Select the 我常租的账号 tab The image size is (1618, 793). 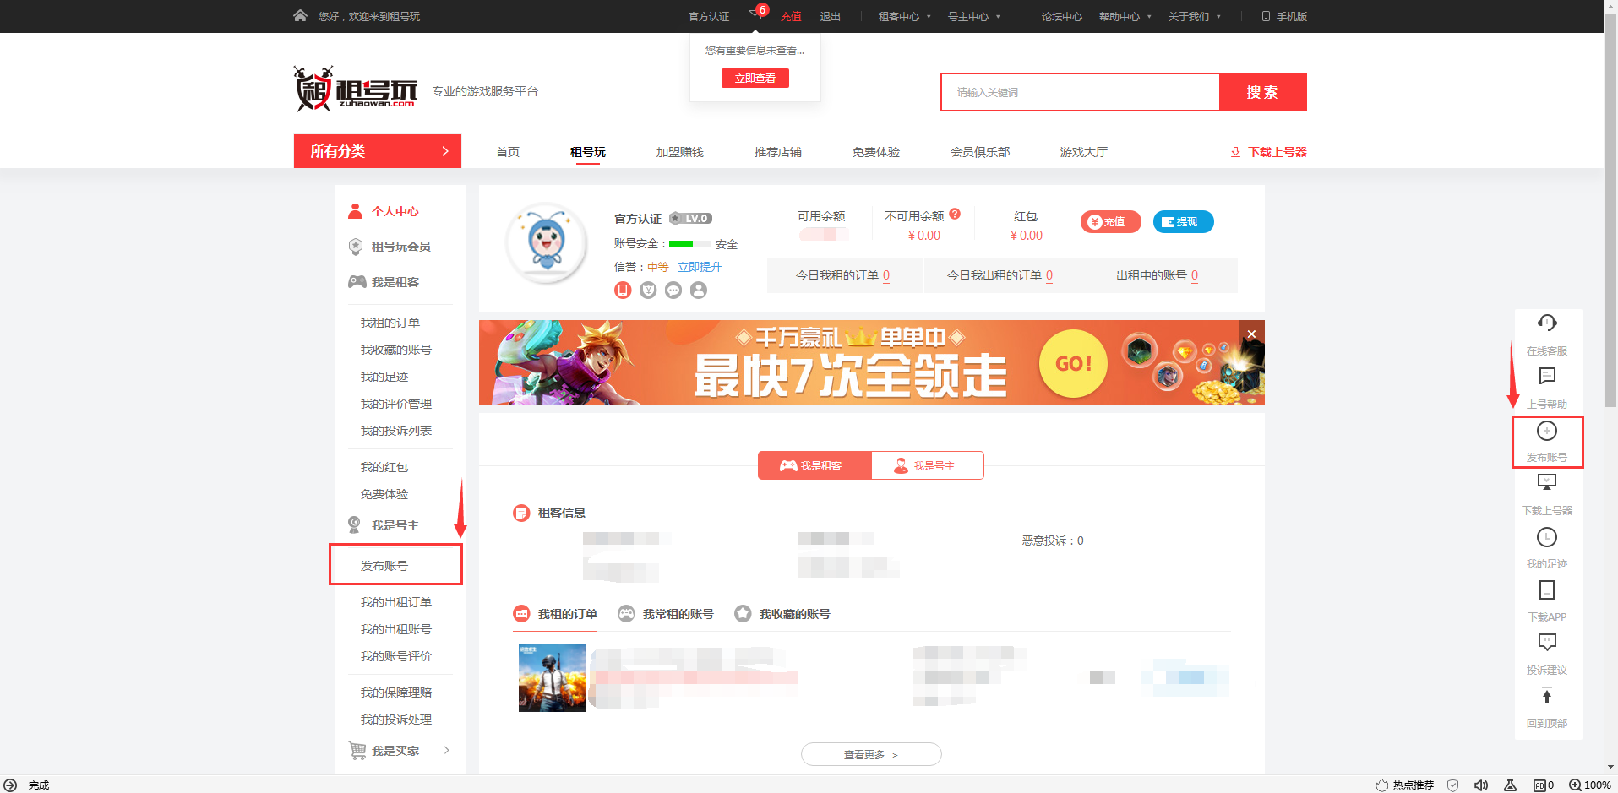tap(666, 614)
